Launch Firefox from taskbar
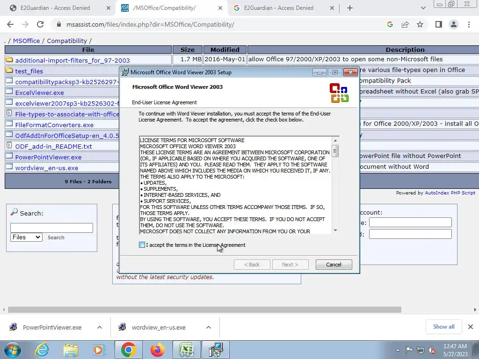The image size is (479, 359). tap(157, 350)
